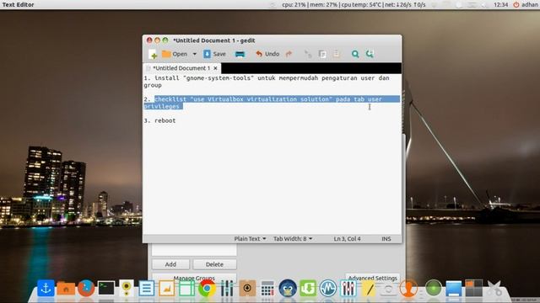Open the home folder in dock
Viewport: 540px width, 303px height.
tap(66, 288)
